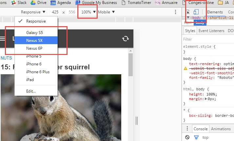This screenshot has width=234, height=141.
Task: Open the top context selector
Action: point(205,137)
